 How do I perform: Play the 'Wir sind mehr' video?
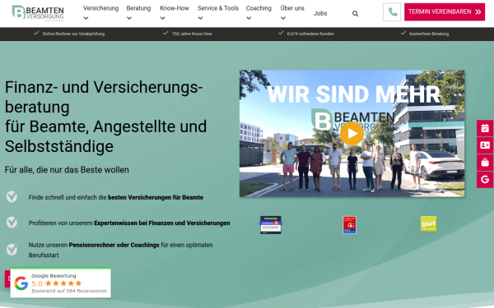tap(352, 134)
